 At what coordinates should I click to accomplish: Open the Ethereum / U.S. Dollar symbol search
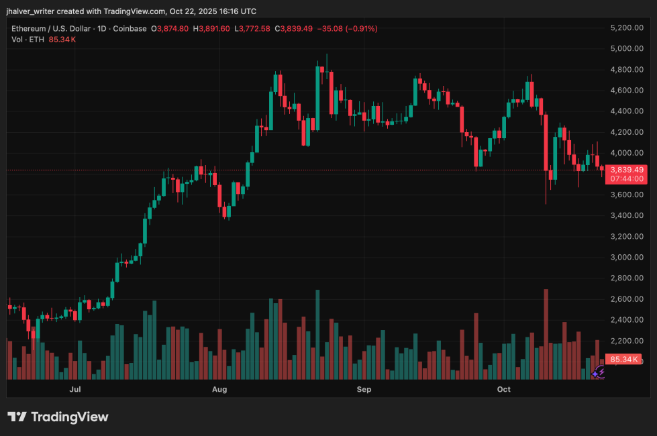click(50, 28)
